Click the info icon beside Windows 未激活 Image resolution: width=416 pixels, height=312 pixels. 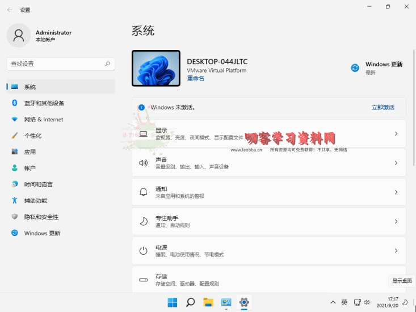click(x=141, y=107)
